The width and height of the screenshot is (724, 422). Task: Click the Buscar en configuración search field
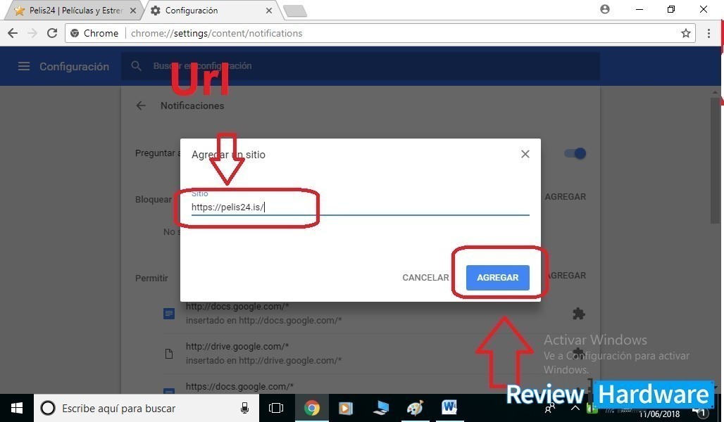coord(360,66)
